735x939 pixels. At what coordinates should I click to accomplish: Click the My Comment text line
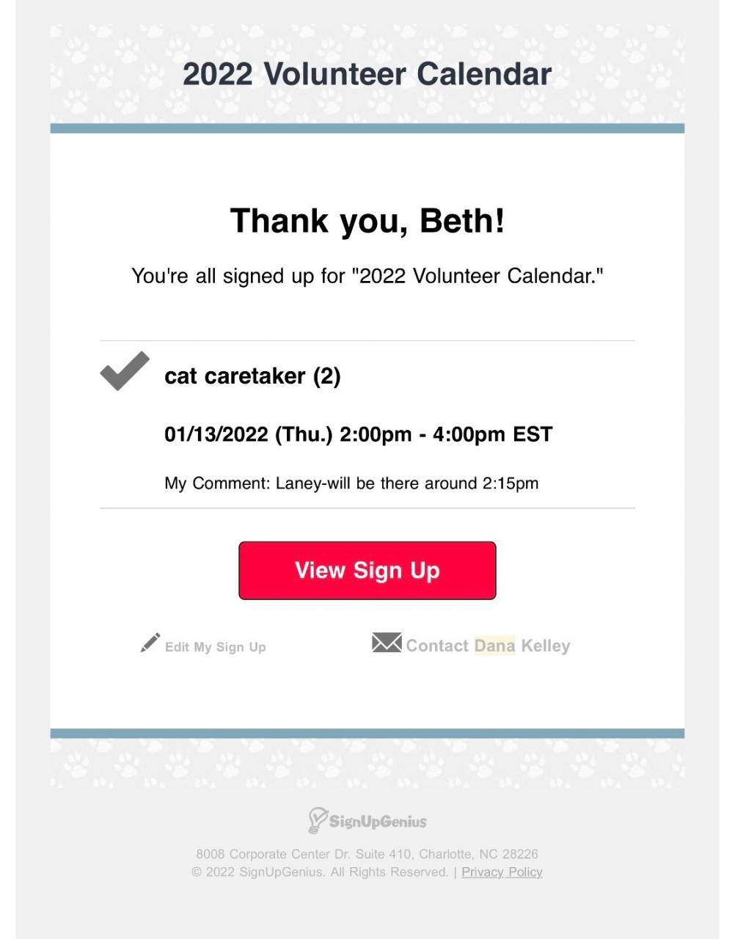click(x=351, y=483)
